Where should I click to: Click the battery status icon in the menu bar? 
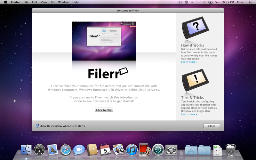(x=211, y=2)
